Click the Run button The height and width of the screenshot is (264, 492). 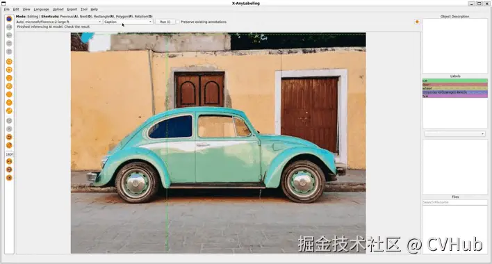click(x=165, y=22)
